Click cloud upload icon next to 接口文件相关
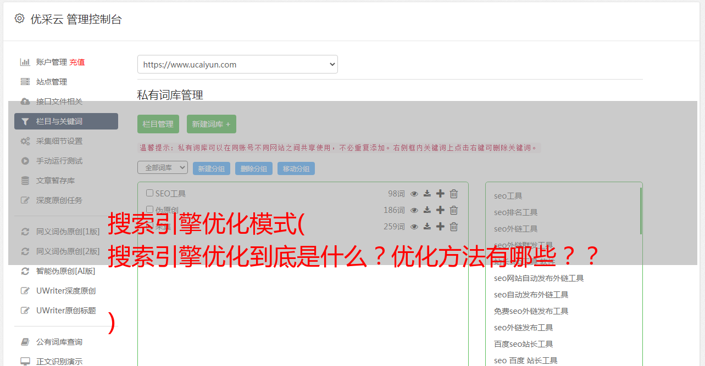Screen dimensions: 705x366 pyautogui.click(x=25, y=102)
